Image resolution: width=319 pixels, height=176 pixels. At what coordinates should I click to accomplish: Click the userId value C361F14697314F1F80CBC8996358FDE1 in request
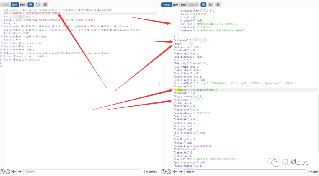(x=27, y=13)
